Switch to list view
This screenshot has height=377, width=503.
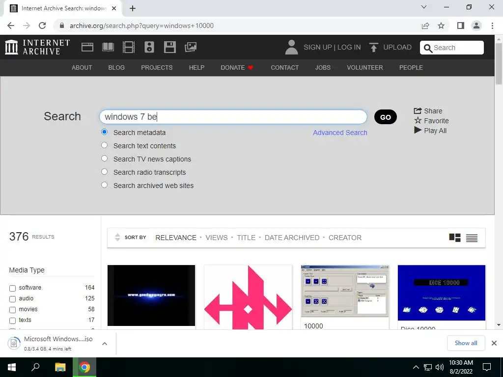[472, 238]
